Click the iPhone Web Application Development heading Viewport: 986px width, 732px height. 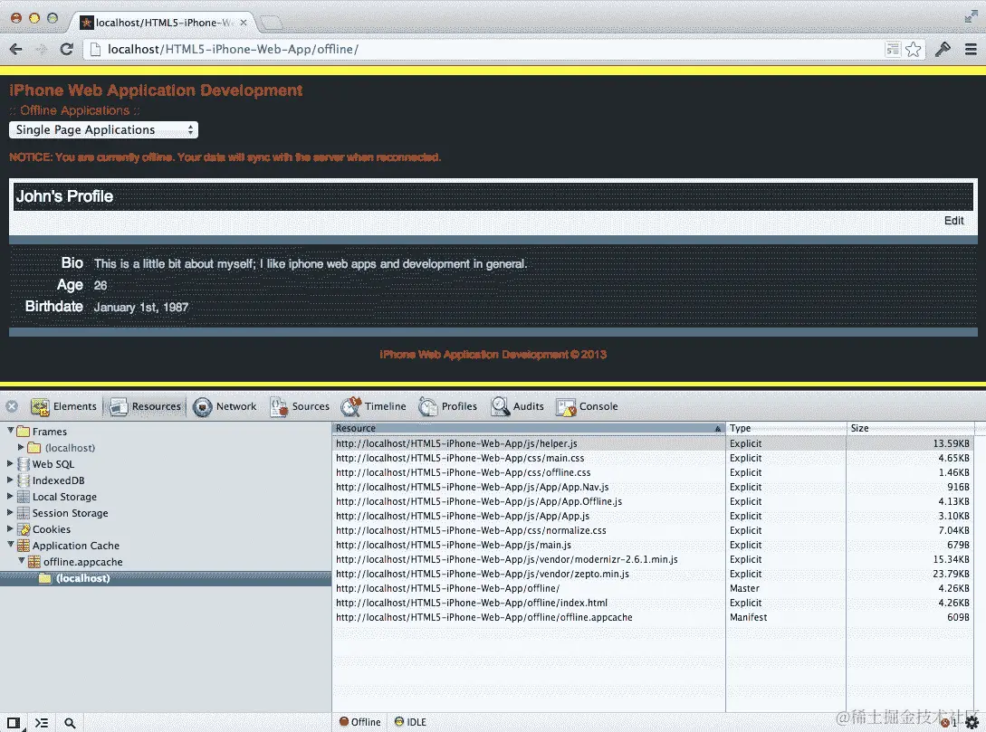click(156, 90)
